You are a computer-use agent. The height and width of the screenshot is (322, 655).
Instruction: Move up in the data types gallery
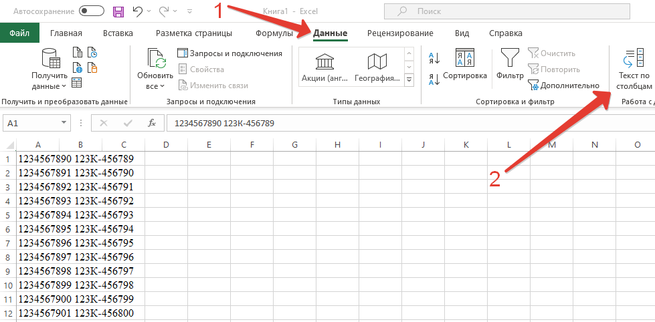pos(409,53)
